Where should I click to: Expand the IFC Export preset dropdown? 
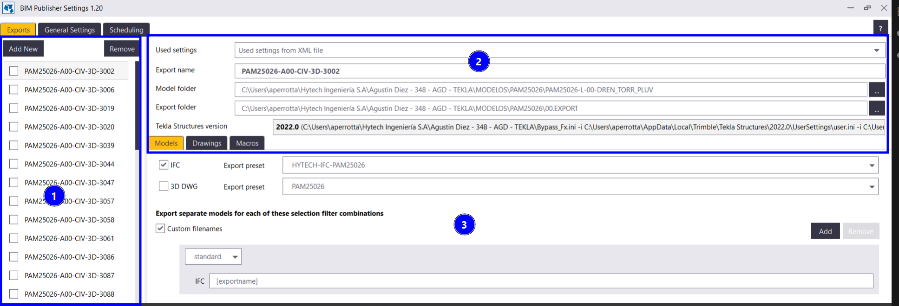tap(580, 165)
